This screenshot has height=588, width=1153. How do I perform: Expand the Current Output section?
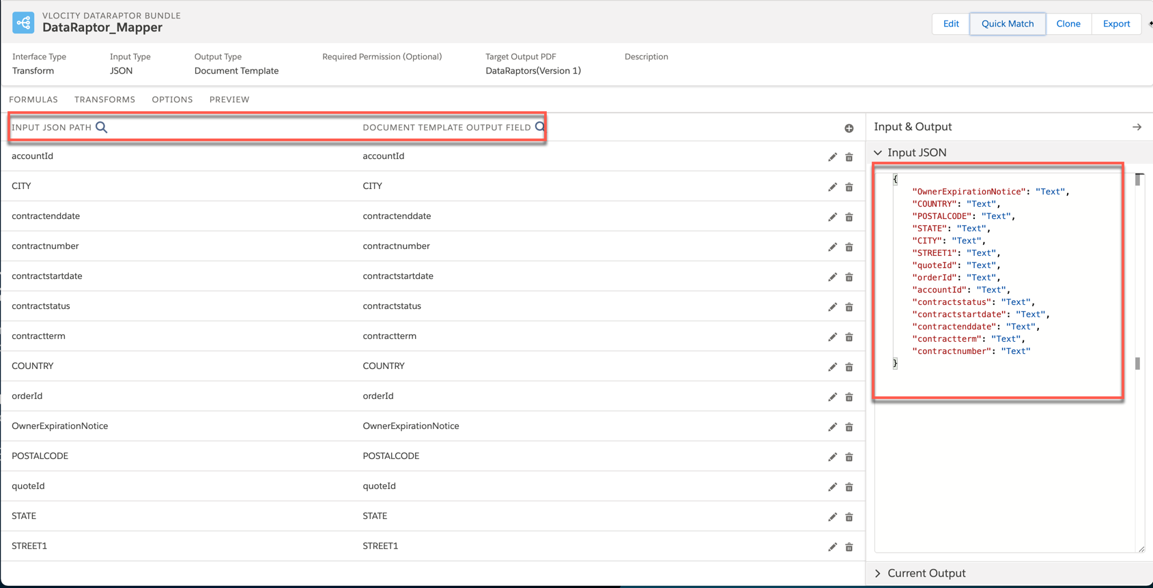(878, 574)
